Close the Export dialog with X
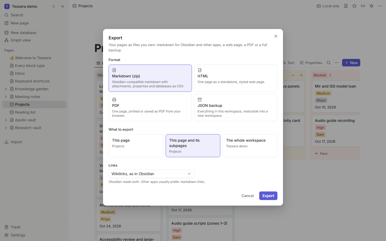This screenshot has height=241, width=386. 276,36
